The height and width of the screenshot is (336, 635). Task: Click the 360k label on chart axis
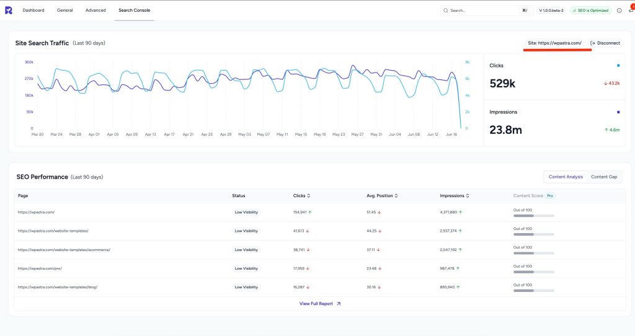(29, 63)
